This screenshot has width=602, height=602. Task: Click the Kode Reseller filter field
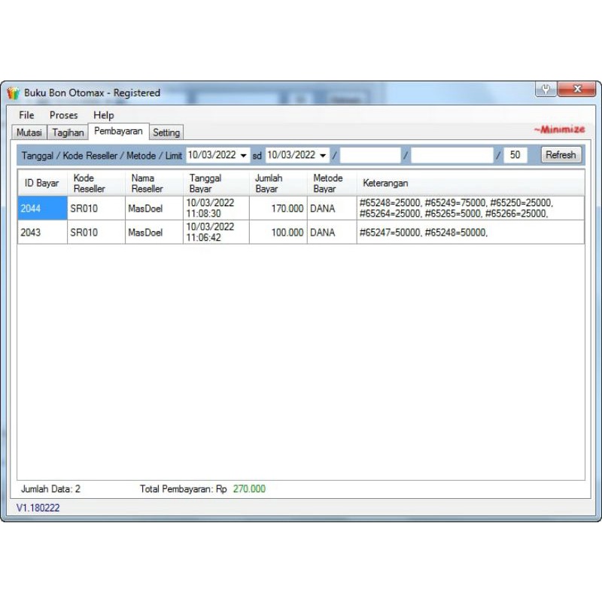370,155
